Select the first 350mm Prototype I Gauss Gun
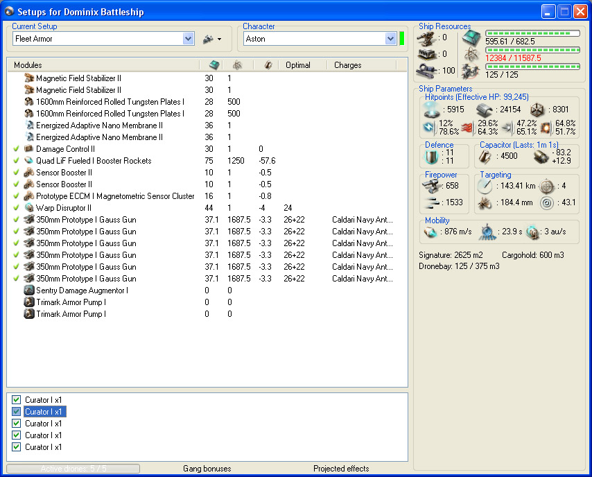 pyautogui.click(x=207, y=219)
